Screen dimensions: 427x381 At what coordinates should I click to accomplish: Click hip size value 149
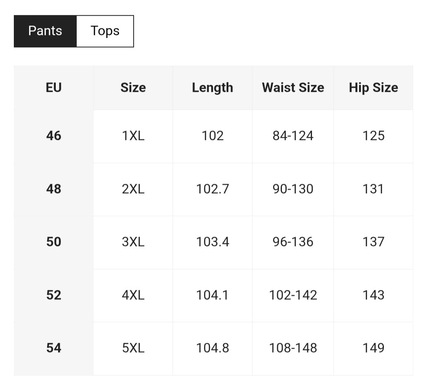[x=373, y=348]
